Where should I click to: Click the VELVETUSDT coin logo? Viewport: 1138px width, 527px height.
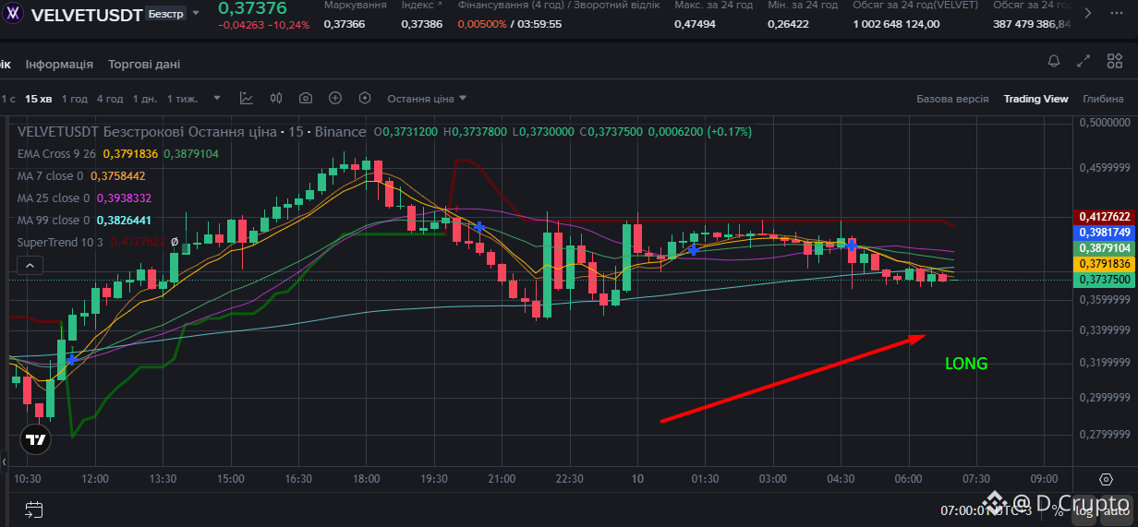[14, 15]
